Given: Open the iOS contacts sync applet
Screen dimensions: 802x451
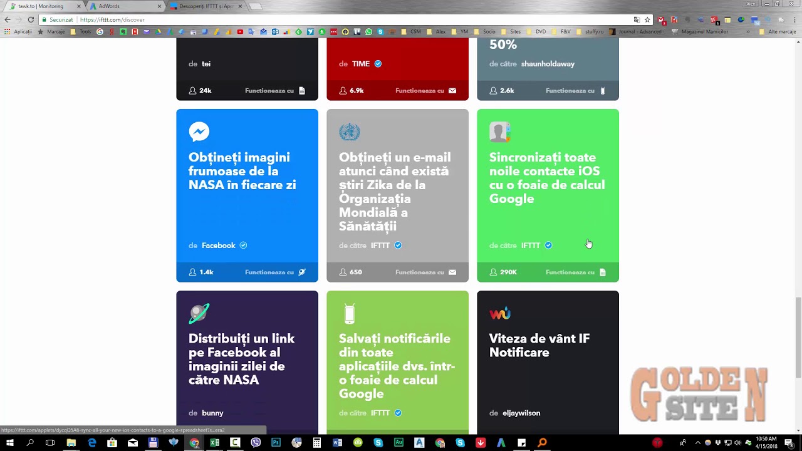Looking at the screenshot, I should (548, 195).
